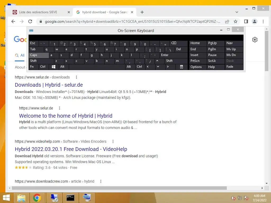Toggle the ScrLk key

click(x=215, y=61)
